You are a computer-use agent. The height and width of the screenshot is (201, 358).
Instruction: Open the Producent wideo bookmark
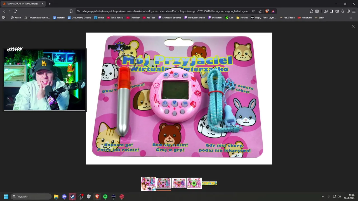coord(194,18)
